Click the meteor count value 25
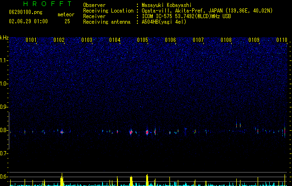The height and width of the screenshot is (186, 292). 67,21
